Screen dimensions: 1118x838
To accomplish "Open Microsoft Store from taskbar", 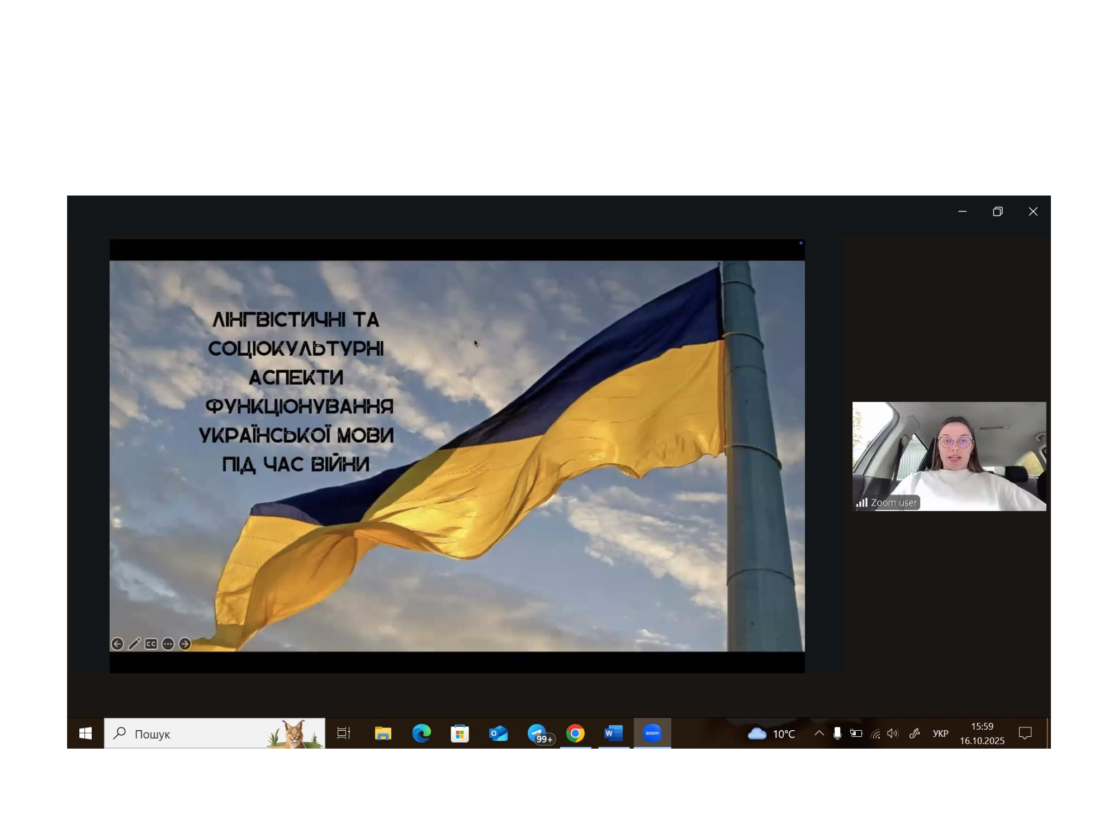I will point(459,734).
